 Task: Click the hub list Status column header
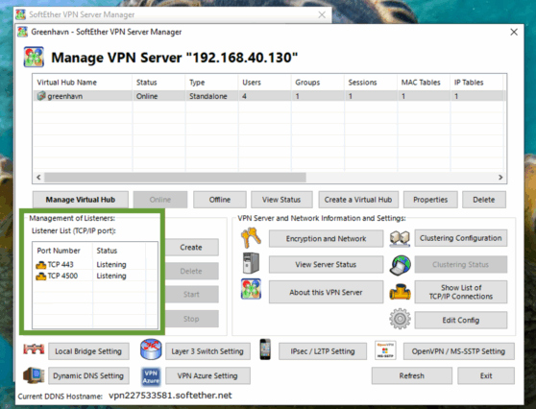[158, 83]
